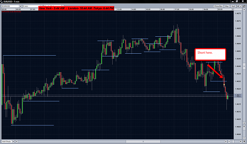The height and width of the screenshot is (144, 247).
Task: Click the vertical scrollbar up arrow
Action: (x=244, y=9)
